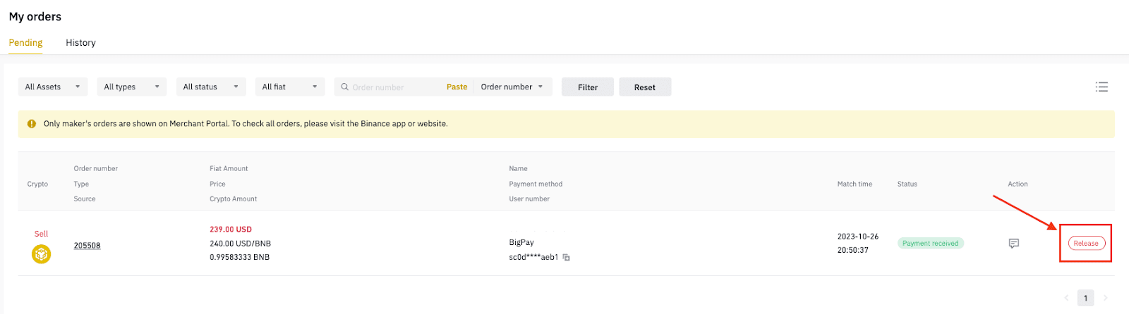Open the History tab
Image resolution: width=1129 pixels, height=314 pixels.
tap(80, 42)
